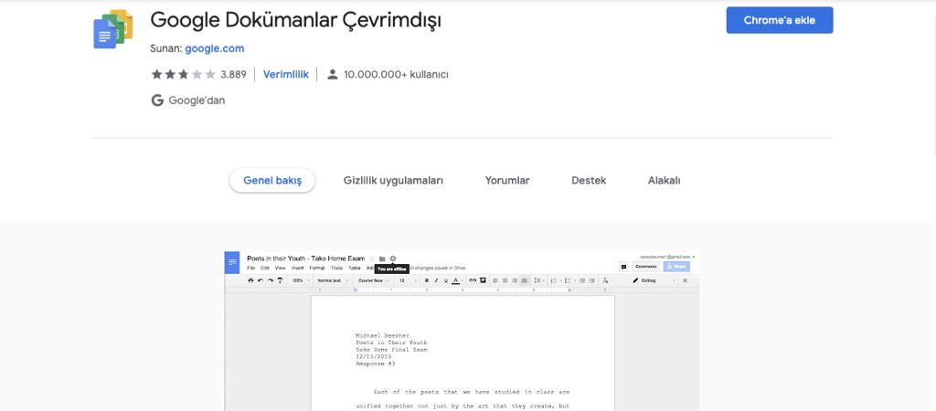The height and width of the screenshot is (411, 936).
Task: Click the Clear formatting Tx icon
Action: point(605,280)
